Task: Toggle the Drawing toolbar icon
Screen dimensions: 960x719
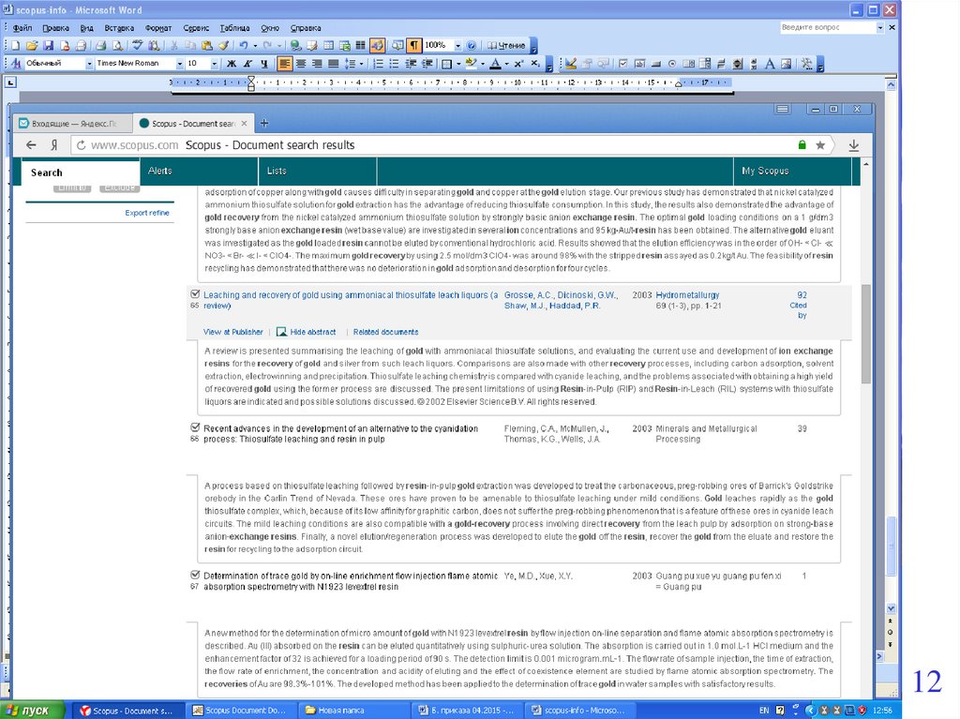Action: pyautogui.click(x=377, y=45)
